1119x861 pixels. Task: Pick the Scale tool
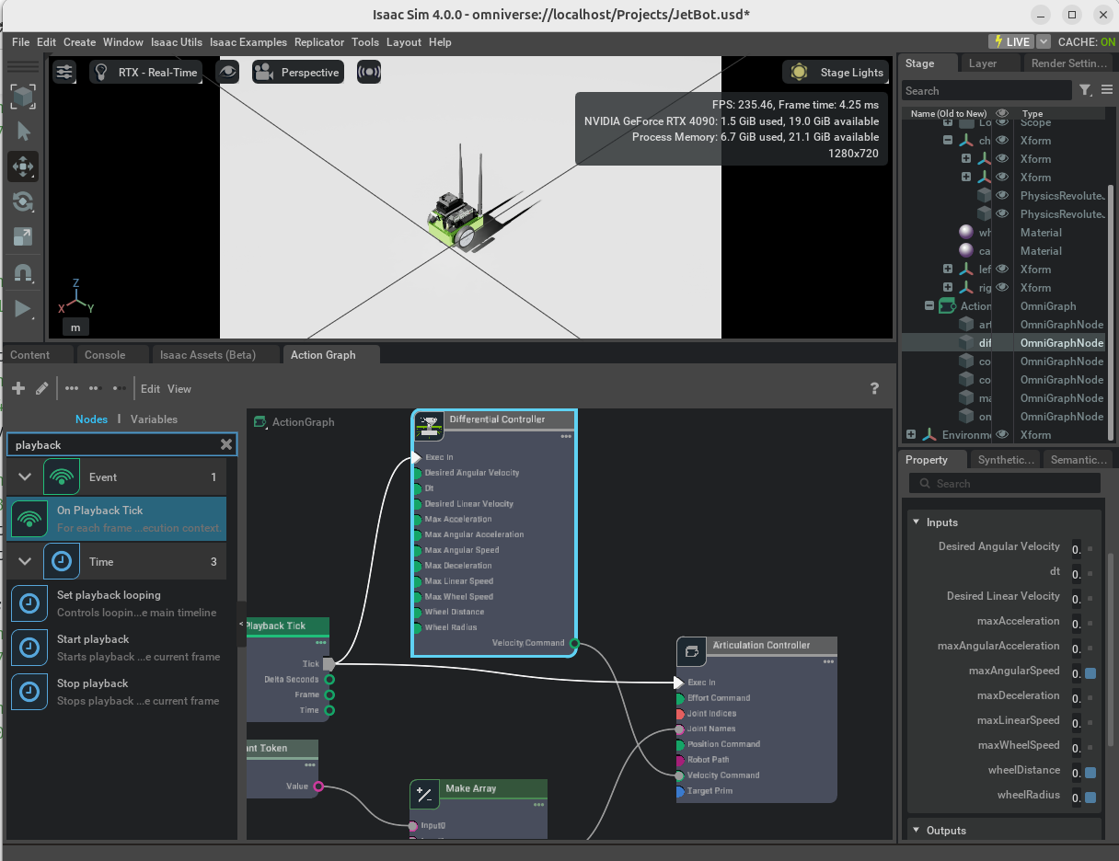pyautogui.click(x=23, y=237)
